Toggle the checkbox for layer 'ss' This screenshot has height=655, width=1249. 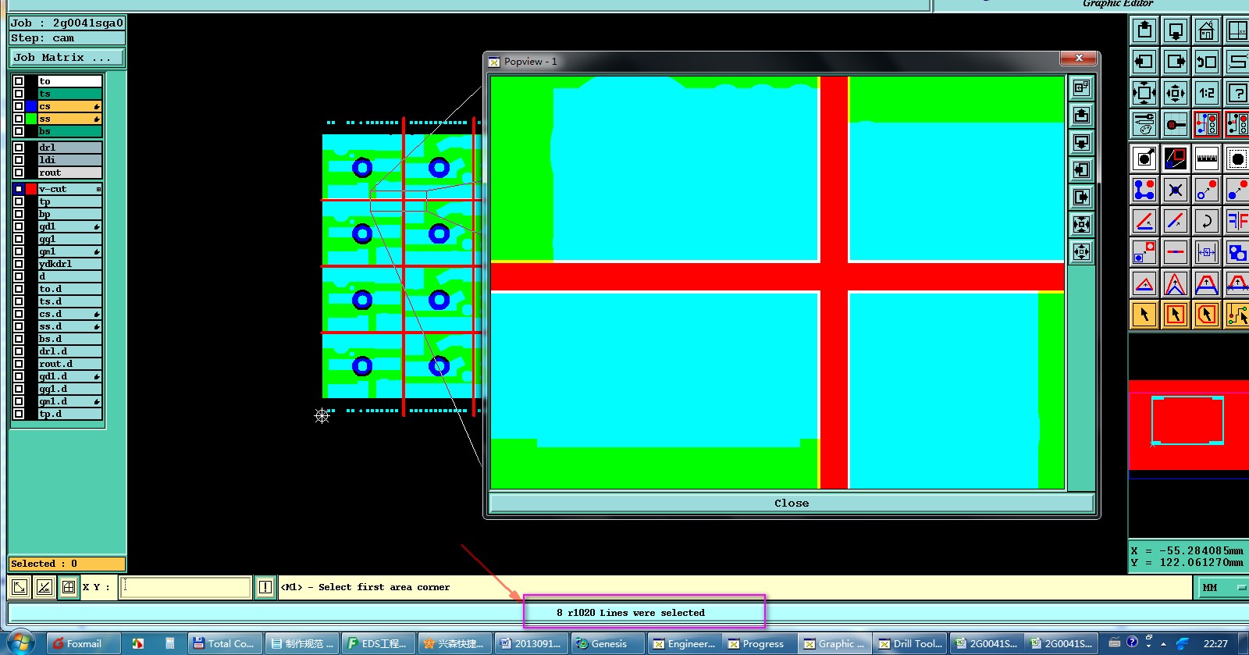click(19, 119)
